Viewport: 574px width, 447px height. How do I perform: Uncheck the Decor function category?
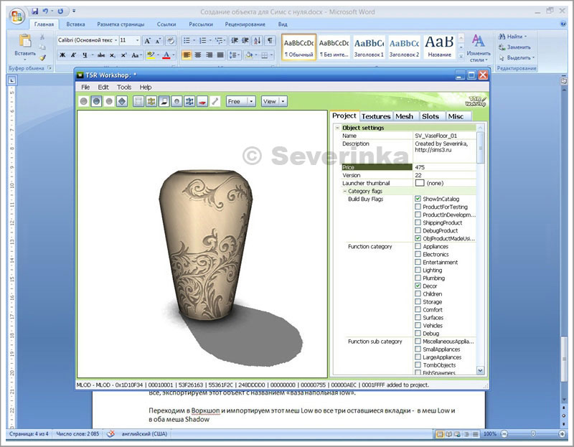(x=418, y=286)
